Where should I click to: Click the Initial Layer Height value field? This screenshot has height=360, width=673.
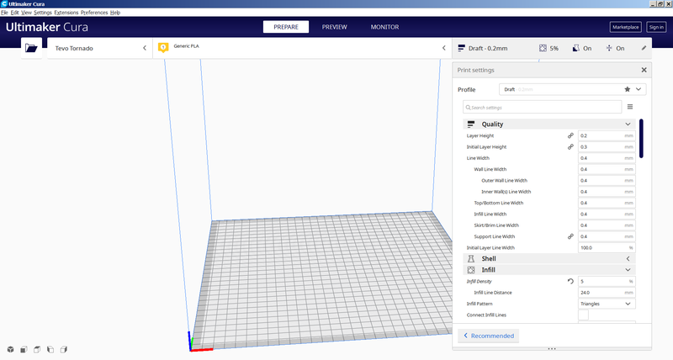607,146
